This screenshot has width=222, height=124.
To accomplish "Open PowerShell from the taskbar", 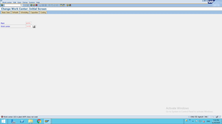I will (x=22, y=121).
